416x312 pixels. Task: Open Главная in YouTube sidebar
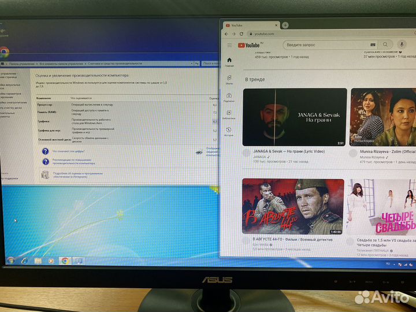pos(229,62)
